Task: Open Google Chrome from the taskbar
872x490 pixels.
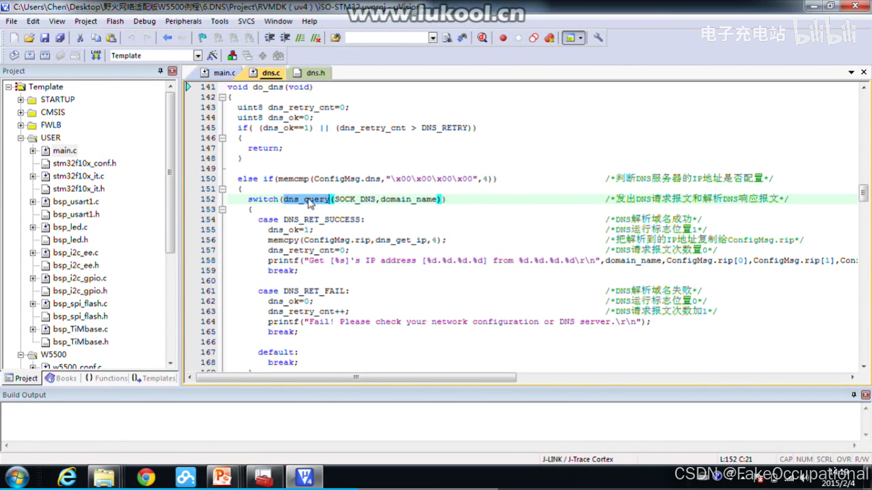Action: (x=146, y=477)
